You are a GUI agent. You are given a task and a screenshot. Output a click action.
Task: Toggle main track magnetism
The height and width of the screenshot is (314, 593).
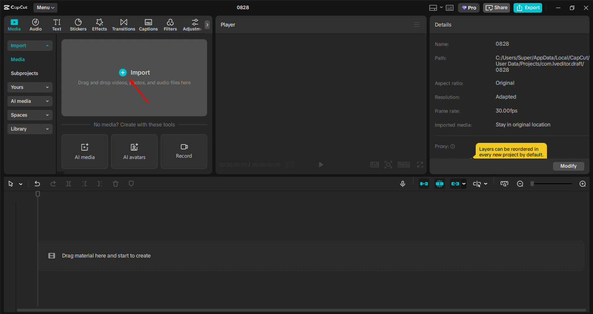(439, 183)
